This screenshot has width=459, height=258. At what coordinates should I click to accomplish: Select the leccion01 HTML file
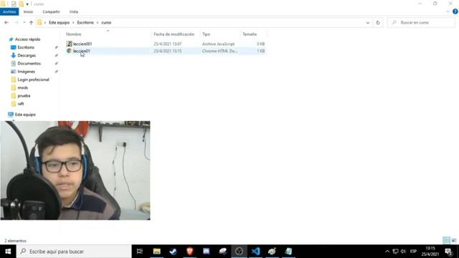81,51
